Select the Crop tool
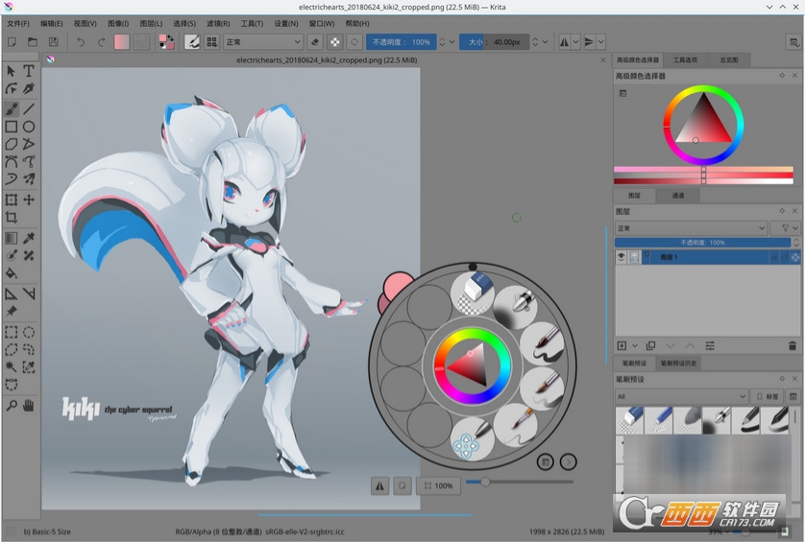Image resolution: width=805 pixels, height=542 pixels. (x=12, y=218)
